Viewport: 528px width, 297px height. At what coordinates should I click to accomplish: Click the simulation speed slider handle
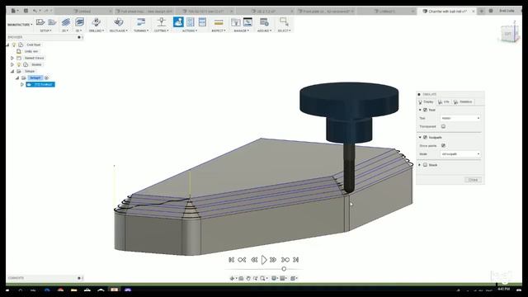284,269
